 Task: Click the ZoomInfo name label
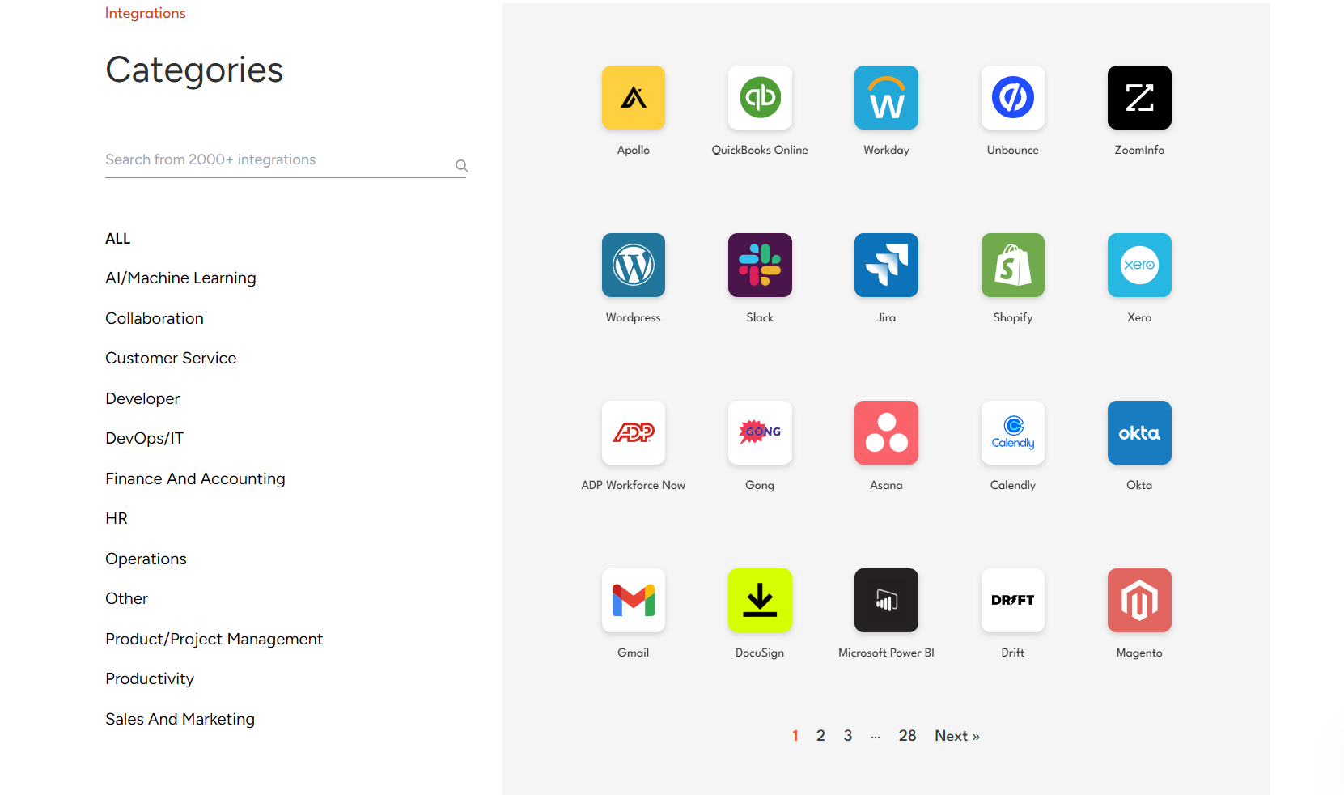[1139, 150]
